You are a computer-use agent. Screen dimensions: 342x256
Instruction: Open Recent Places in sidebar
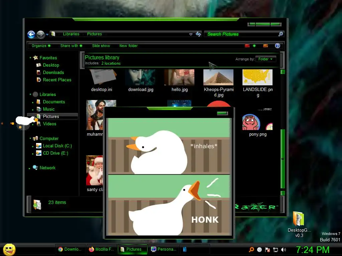(x=57, y=80)
